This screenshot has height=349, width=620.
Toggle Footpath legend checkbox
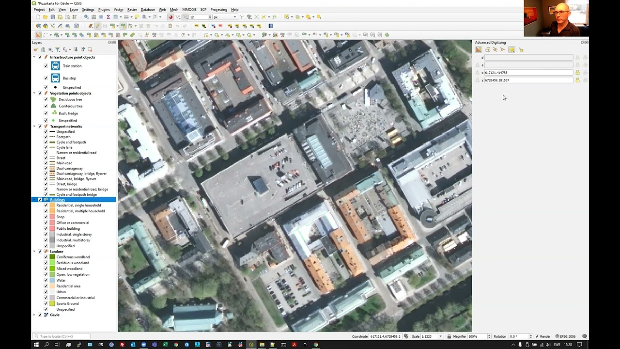pyautogui.click(x=46, y=137)
